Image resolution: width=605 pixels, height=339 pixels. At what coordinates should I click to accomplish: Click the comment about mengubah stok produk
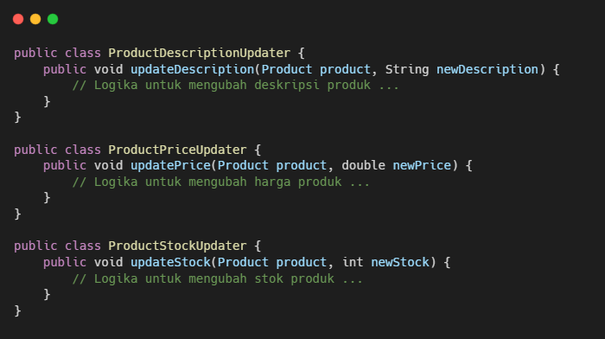coord(218,278)
